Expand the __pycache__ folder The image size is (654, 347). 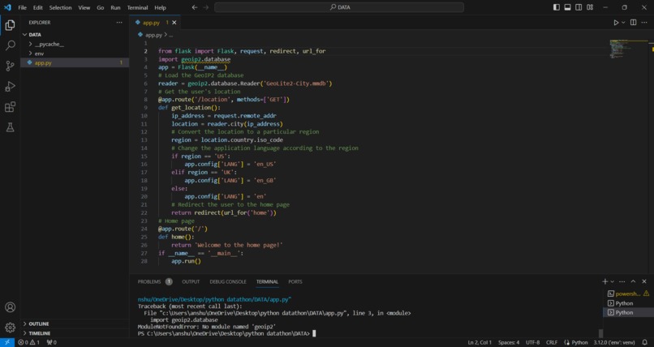(75, 44)
